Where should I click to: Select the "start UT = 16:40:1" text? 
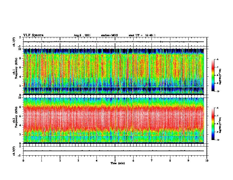coord(142,35)
